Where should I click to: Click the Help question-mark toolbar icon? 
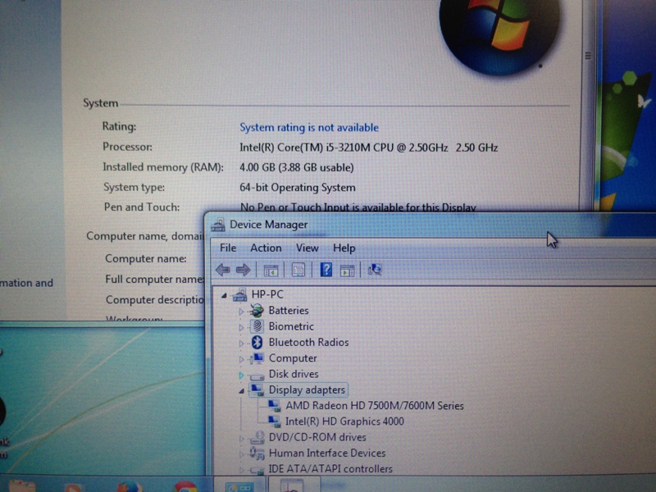(x=326, y=270)
